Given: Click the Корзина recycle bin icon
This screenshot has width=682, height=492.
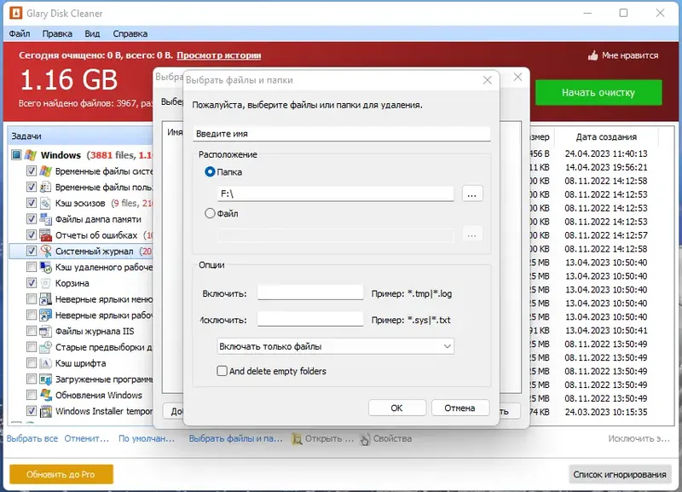Looking at the screenshot, I should [46, 283].
